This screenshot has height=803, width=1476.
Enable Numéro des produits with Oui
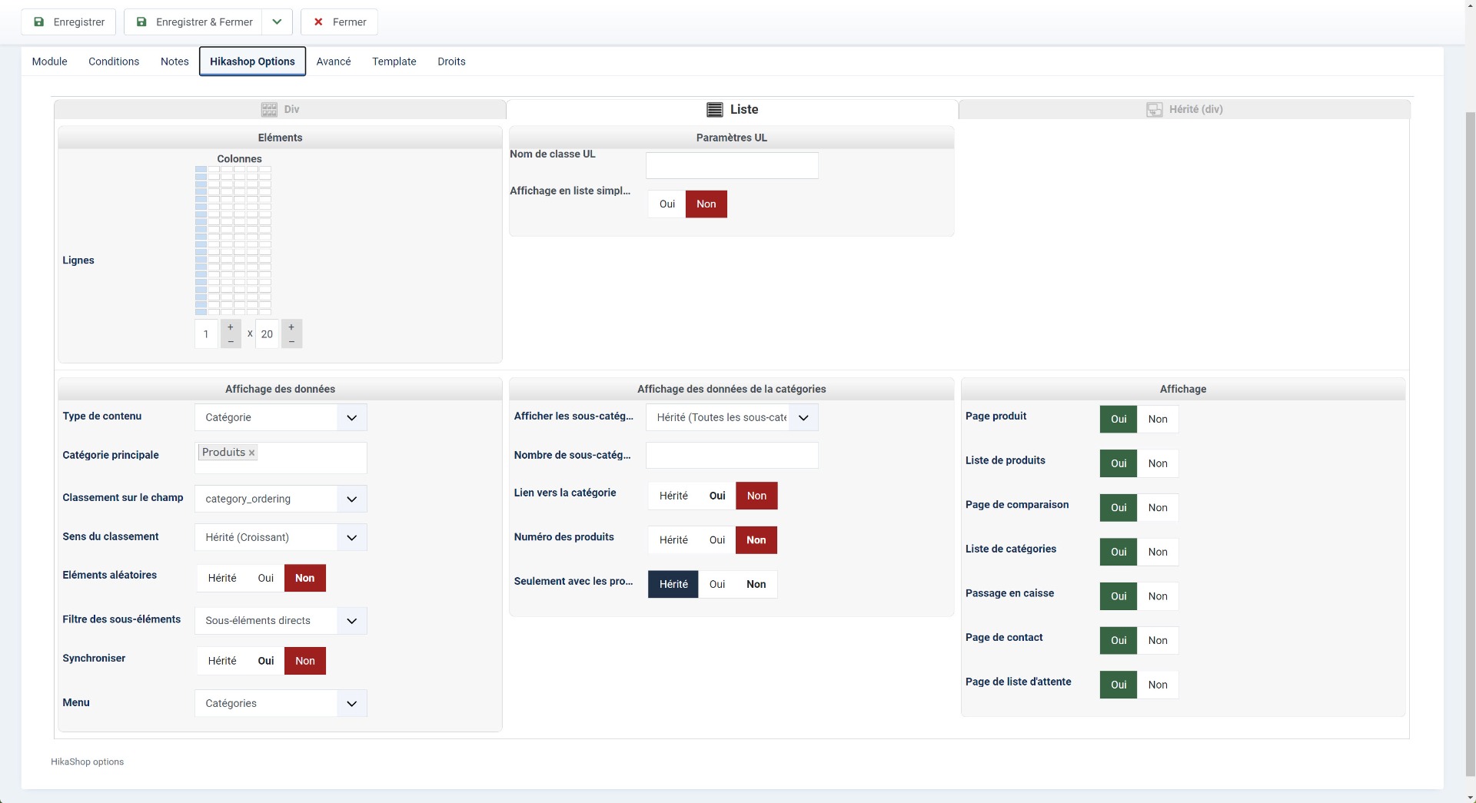coord(717,540)
